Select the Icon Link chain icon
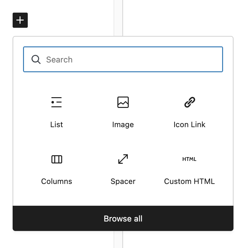Image resolution: width=248 pixels, height=248 pixels. (x=190, y=102)
